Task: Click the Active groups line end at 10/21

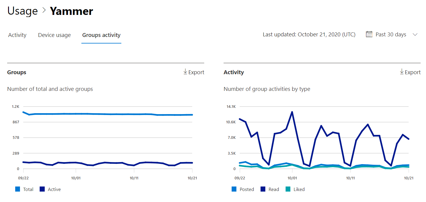Action: (192, 163)
